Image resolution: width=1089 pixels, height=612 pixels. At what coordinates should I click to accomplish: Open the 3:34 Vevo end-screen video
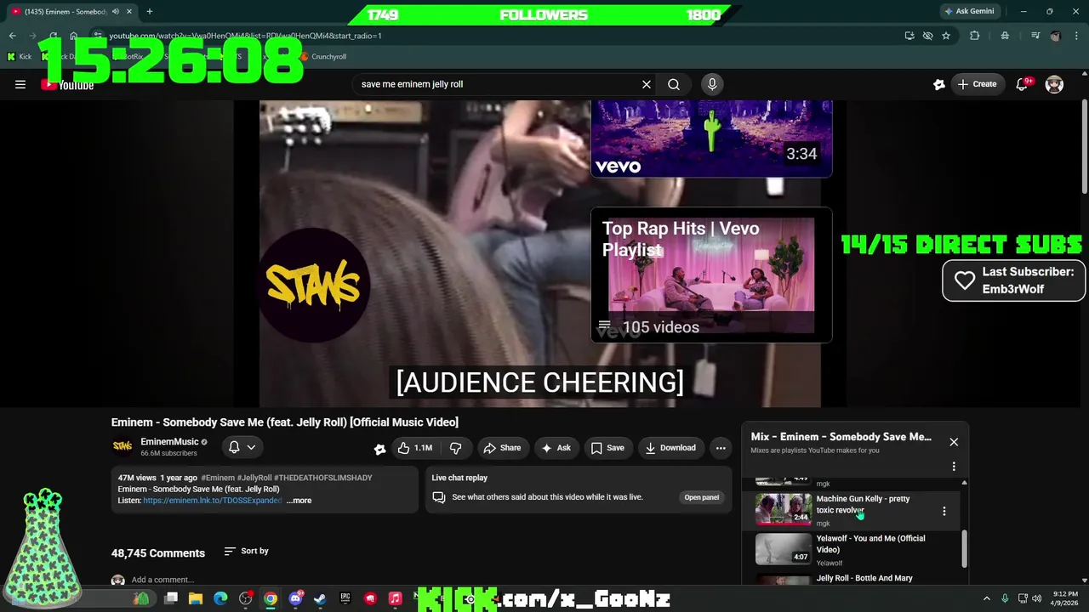711,139
